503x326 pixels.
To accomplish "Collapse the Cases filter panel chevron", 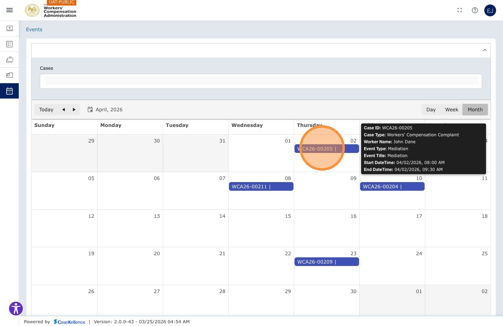I will (x=485, y=50).
